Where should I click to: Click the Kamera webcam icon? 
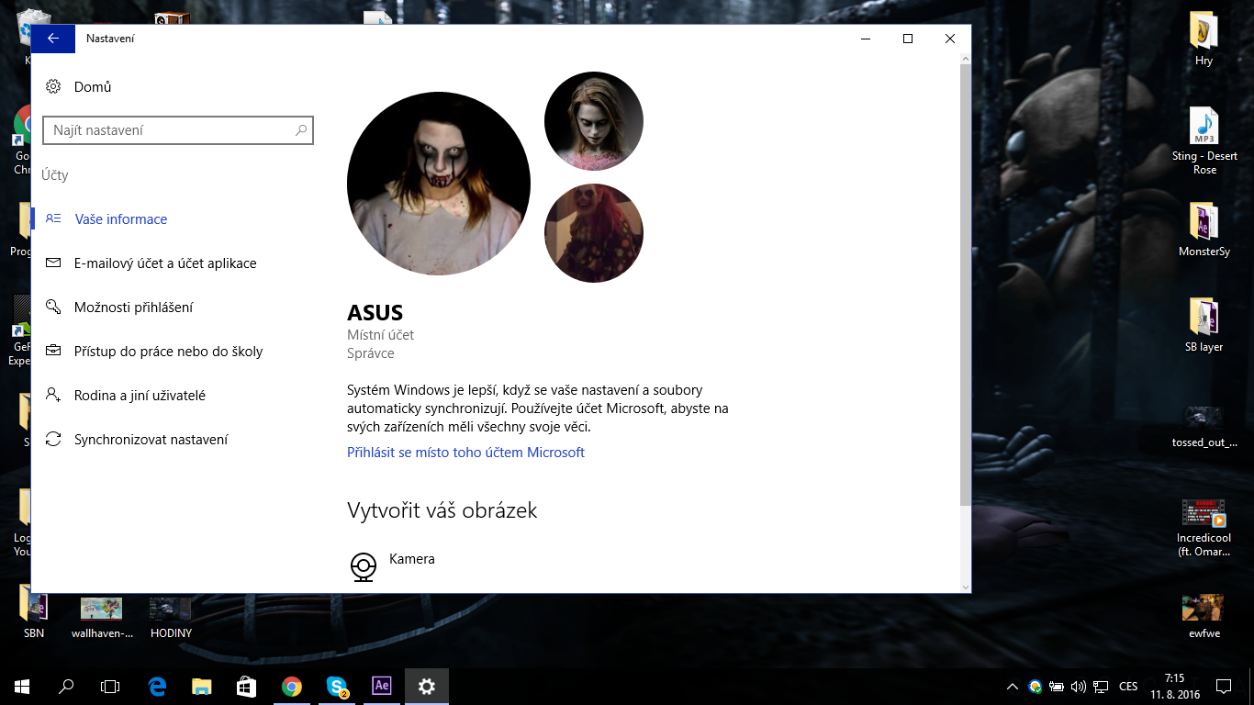(364, 566)
